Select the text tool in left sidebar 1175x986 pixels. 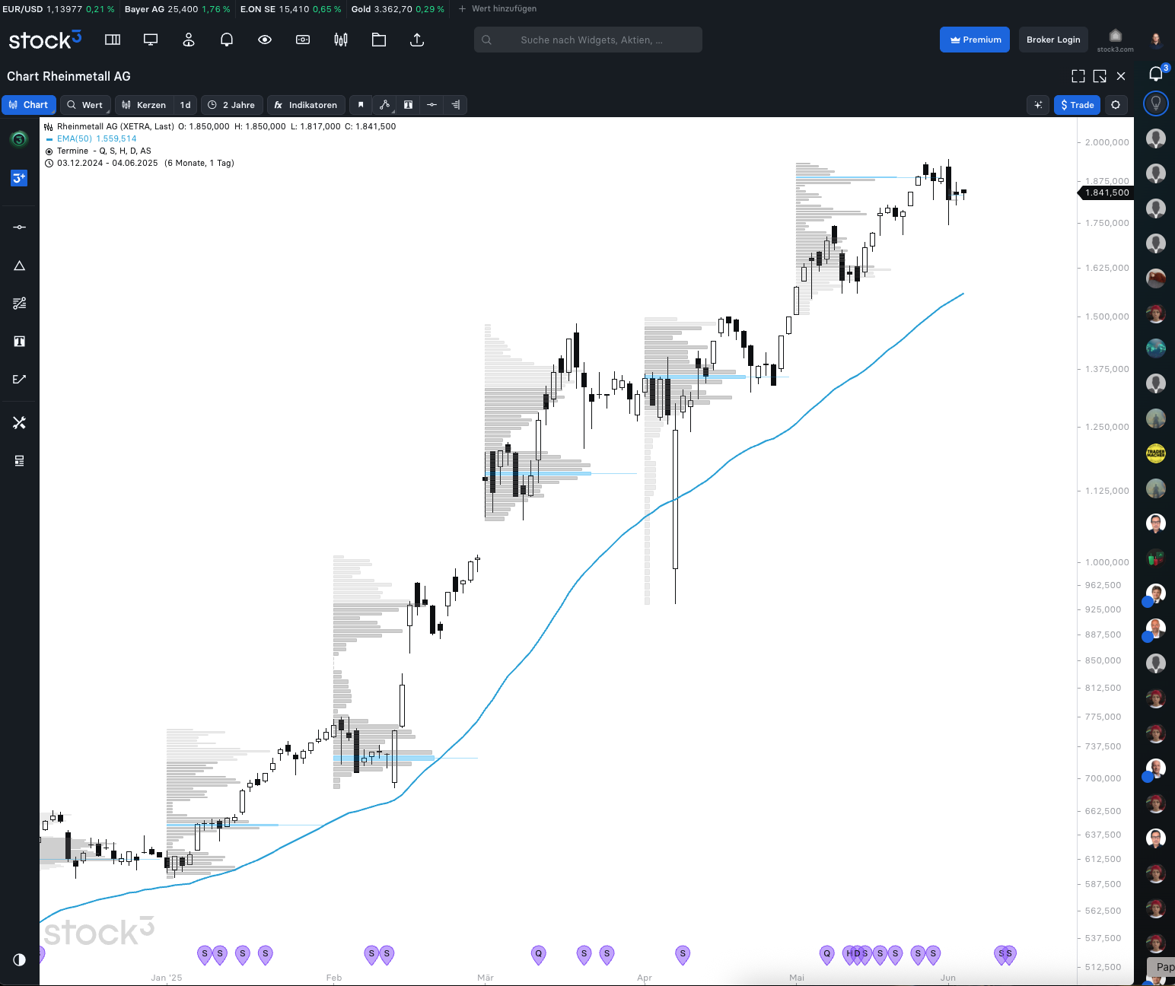[19, 341]
